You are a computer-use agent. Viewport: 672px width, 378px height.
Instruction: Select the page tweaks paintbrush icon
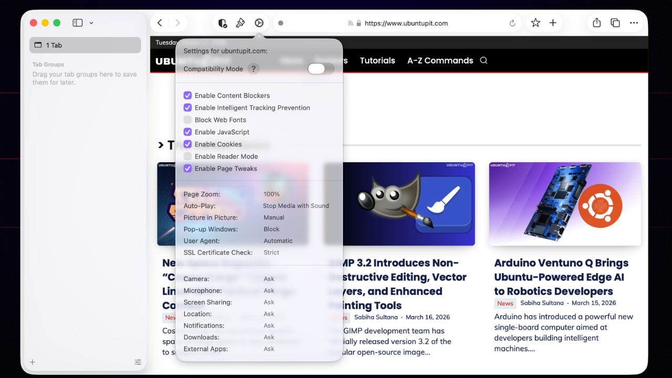tap(240, 23)
